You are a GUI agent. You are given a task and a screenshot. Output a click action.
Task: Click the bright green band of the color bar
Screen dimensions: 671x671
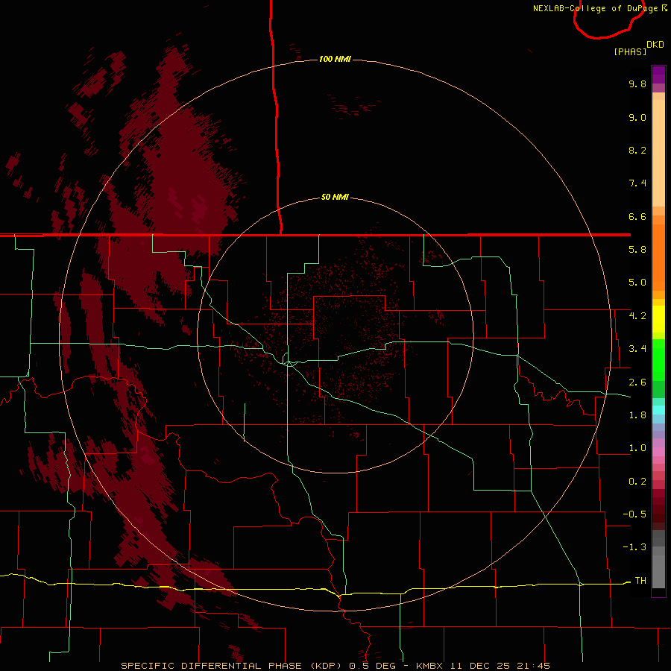coord(658,359)
